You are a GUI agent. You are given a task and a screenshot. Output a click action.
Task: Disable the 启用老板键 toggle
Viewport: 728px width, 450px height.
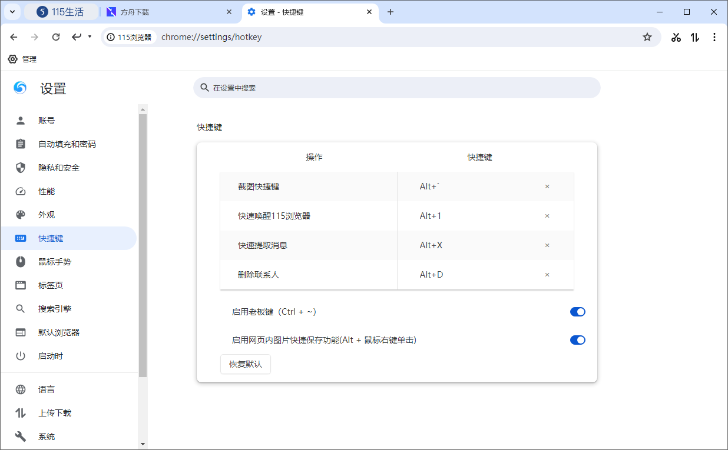coord(578,311)
